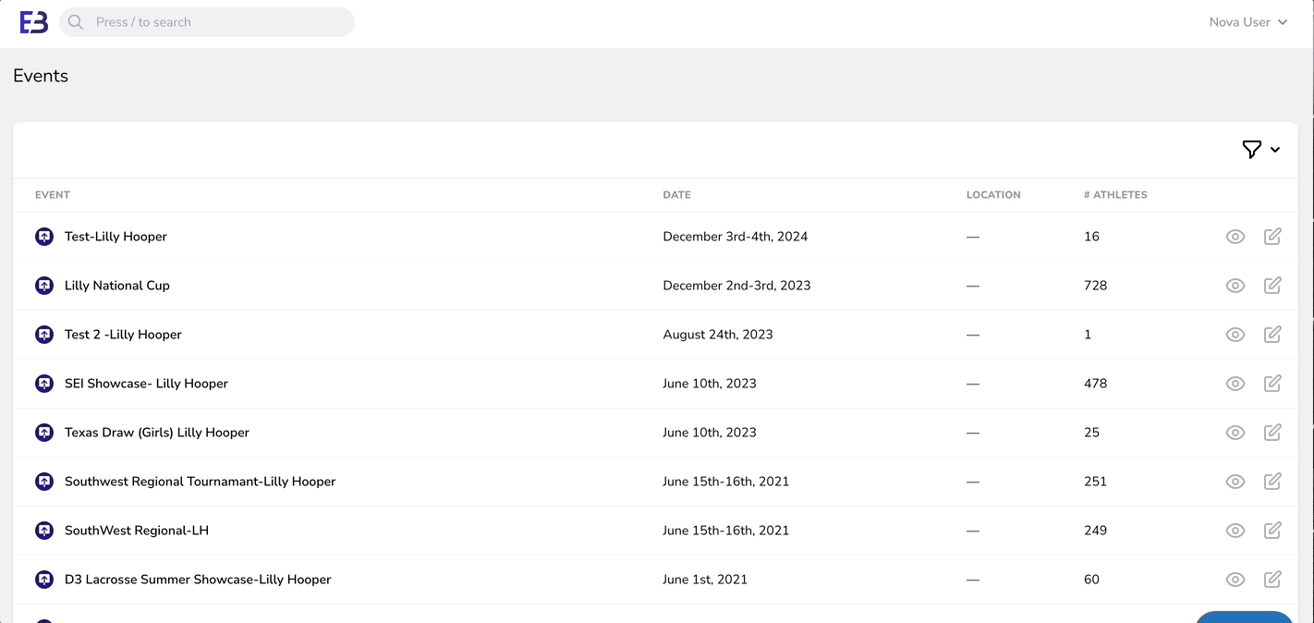The height and width of the screenshot is (623, 1314).
Task: Open edit for Test-Lilly Hooper event
Action: (x=1272, y=237)
